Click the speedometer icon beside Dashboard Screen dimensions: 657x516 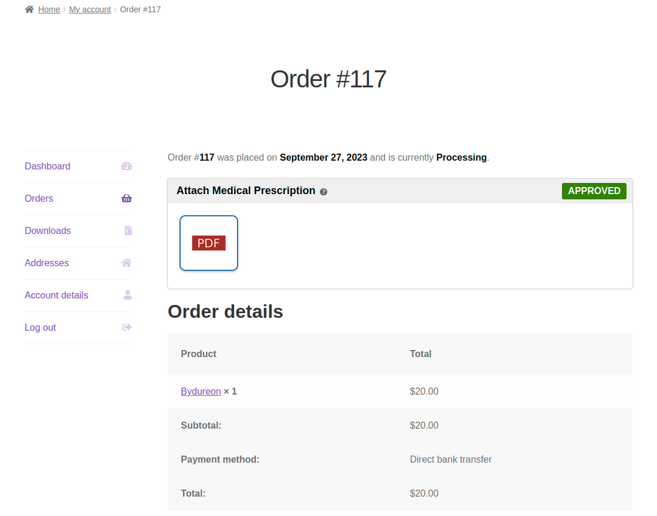[x=127, y=166]
